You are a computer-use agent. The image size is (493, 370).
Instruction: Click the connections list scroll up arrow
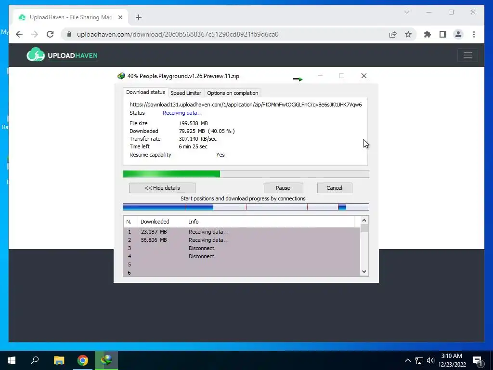tap(364, 220)
